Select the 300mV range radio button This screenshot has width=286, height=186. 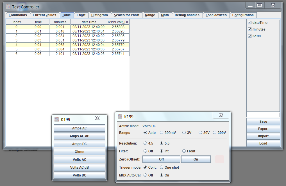162,133
